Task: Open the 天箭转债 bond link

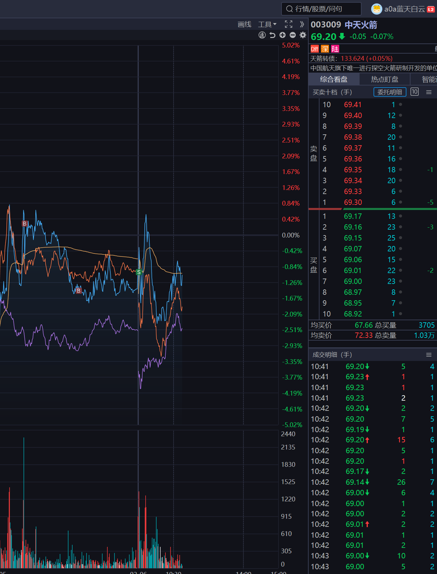Action: [x=351, y=59]
